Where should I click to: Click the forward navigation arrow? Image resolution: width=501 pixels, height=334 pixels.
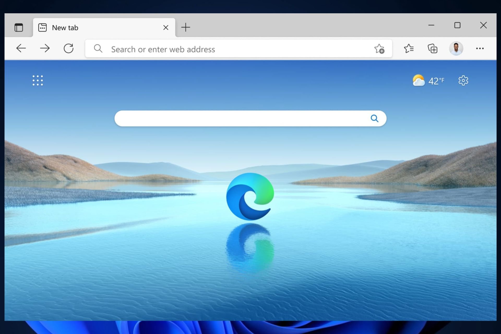tap(45, 49)
